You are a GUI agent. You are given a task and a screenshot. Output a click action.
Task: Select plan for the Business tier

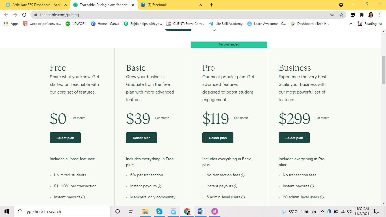coord(294,138)
